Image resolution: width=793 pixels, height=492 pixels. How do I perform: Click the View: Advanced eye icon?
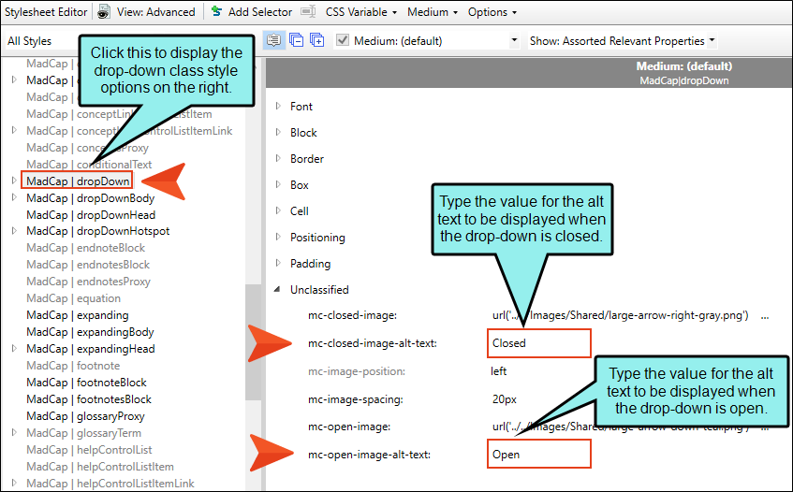pyautogui.click(x=104, y=12)
